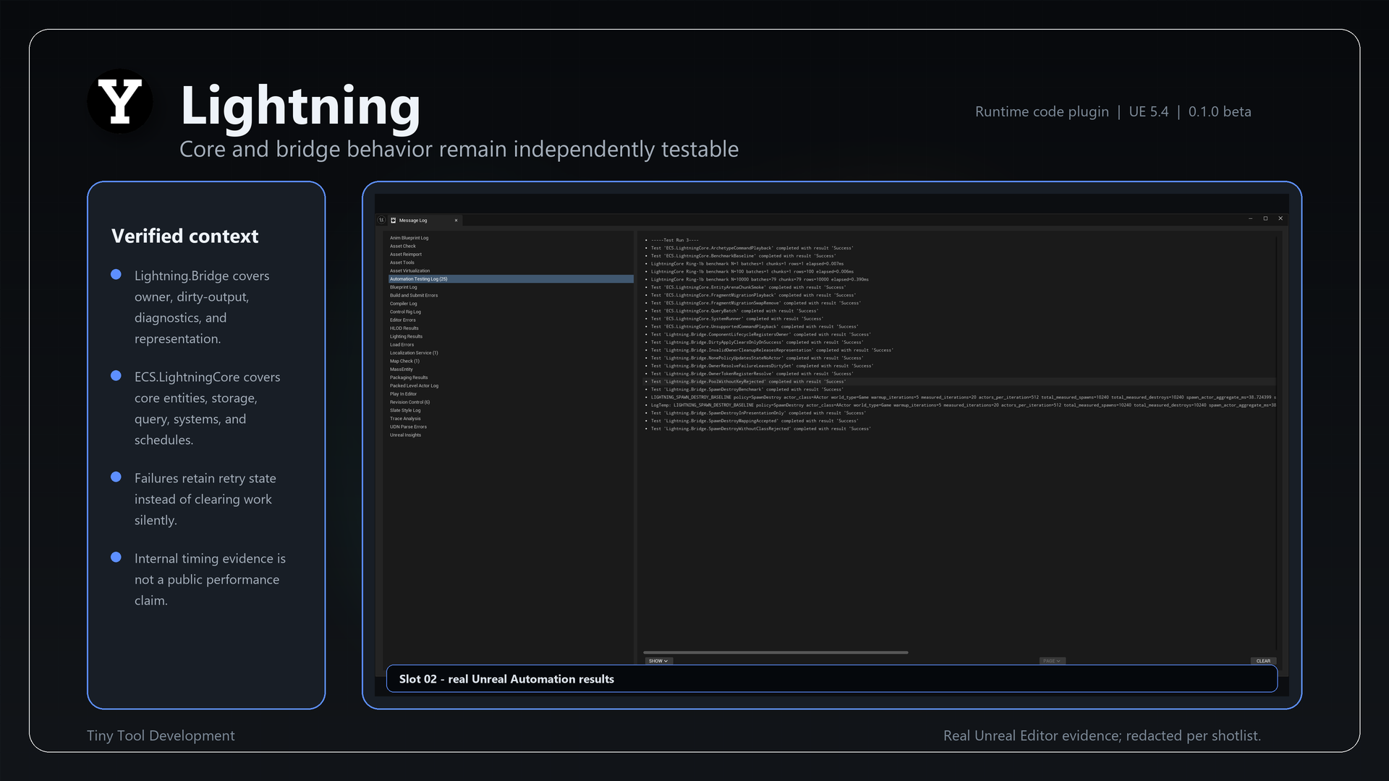Click the Y logo beside Lightning title
The width and height of the screenshot is (1389, 781).
[x=119, y=101]
